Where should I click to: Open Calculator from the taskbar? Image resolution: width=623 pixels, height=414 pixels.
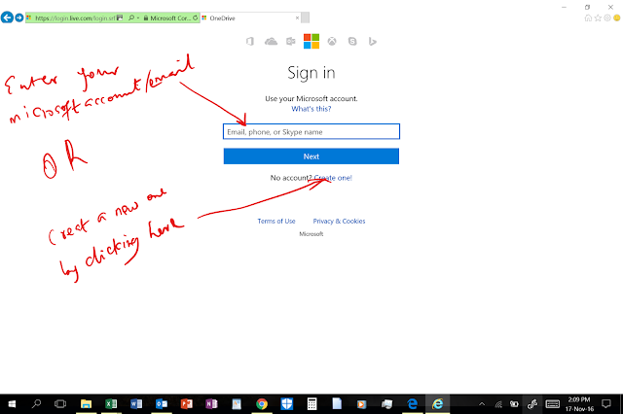(311, 404)
